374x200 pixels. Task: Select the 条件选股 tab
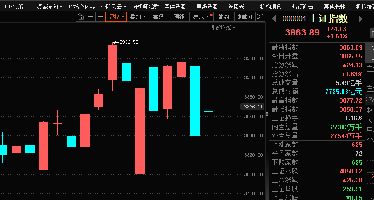point(175,7)
